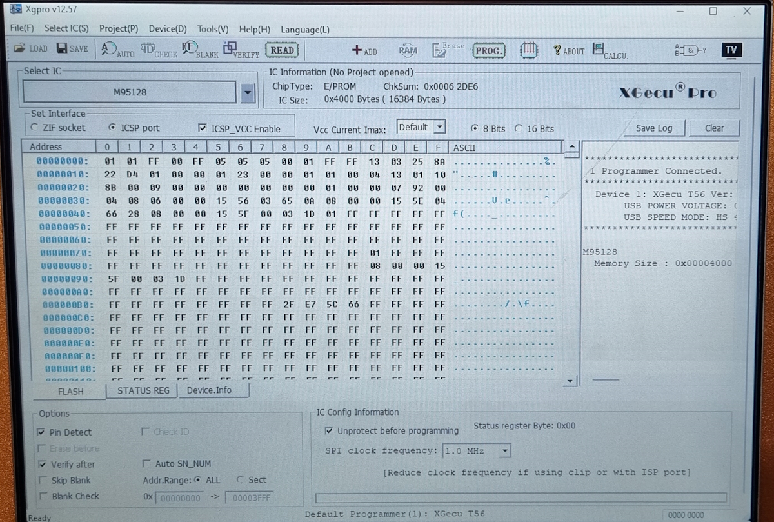Click the Clear log button
Image resolution: width=774 pixels, height=522 pixels.
(x=714, y=128)
